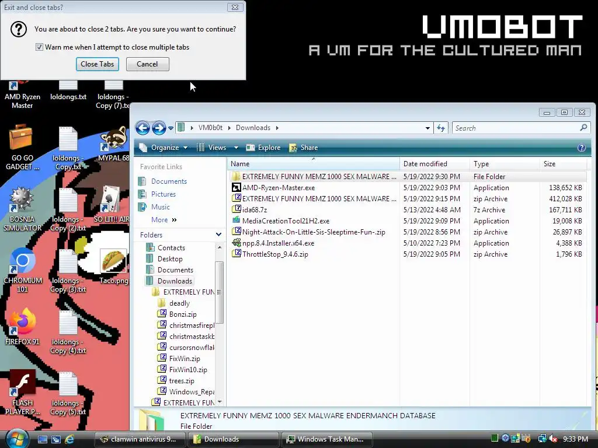Viewport: 598px width, 448px height.
Task: Launch Internet Explorer from quick launch
Action: (x=69, y=439)
